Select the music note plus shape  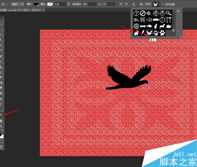coord(156,13)
